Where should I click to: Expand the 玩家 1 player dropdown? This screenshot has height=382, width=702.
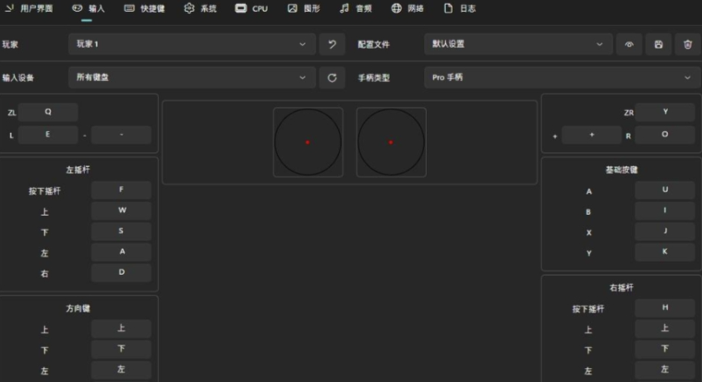point(192,44)
